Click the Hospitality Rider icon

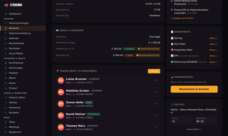172,50
